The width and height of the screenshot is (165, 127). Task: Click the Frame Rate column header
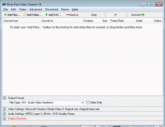[117, 21]
